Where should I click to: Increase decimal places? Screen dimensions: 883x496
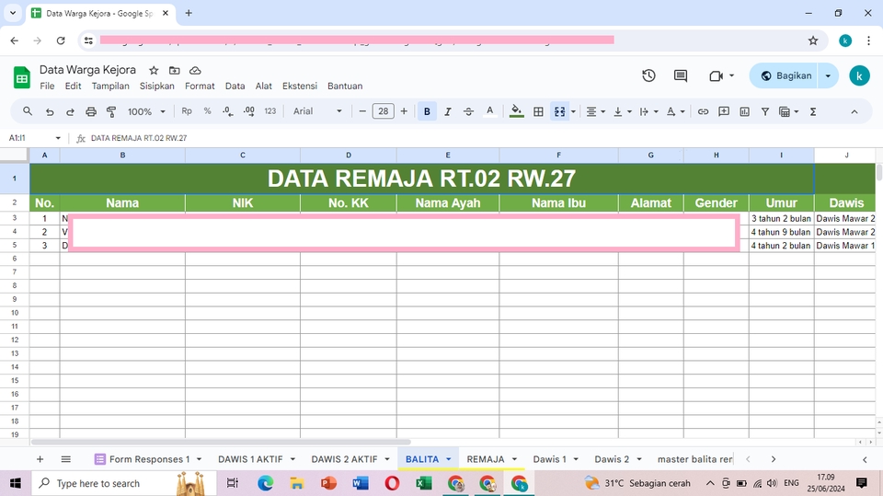pos(248,111)
